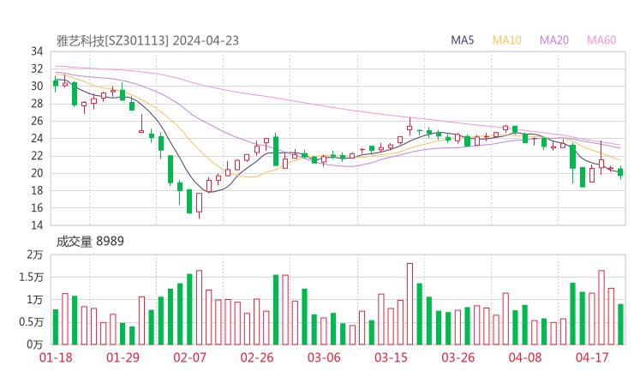Click the 03-06 x-axis date

coord(324,357)
